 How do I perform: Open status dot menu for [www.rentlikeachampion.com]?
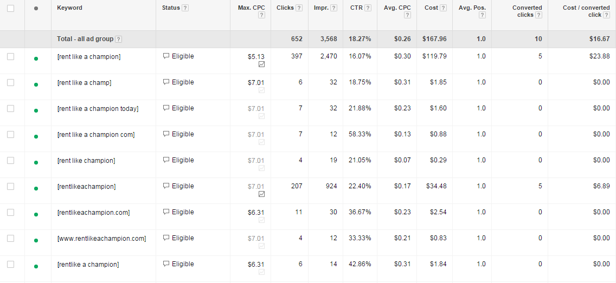[36, 241]
